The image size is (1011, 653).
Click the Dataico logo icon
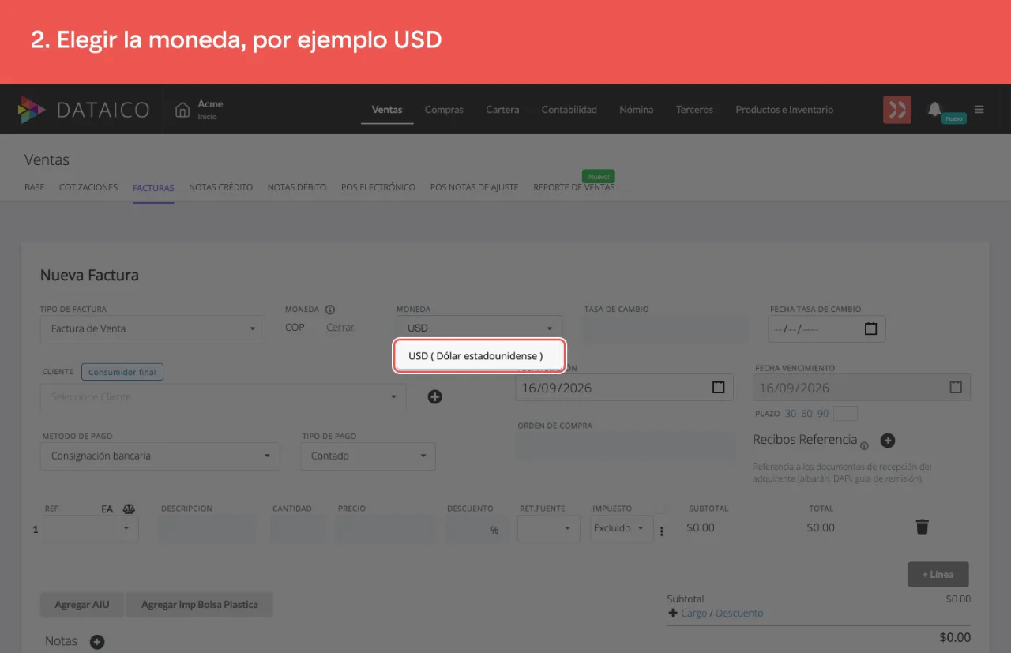pyautogui.click(x=32, y=110)
